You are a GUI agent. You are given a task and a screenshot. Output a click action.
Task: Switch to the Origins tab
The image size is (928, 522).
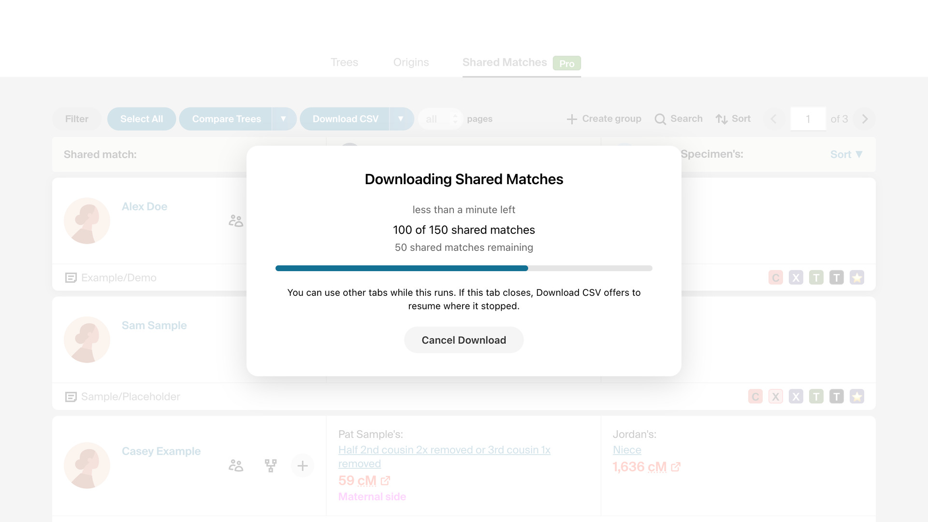(x=411, y=62)
